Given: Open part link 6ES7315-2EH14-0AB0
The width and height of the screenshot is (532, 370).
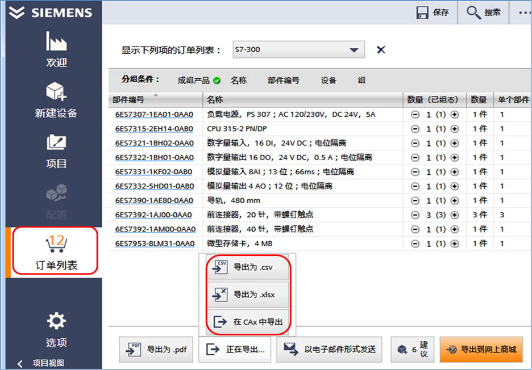Looking at the screenshot, I should pos(154,129).
